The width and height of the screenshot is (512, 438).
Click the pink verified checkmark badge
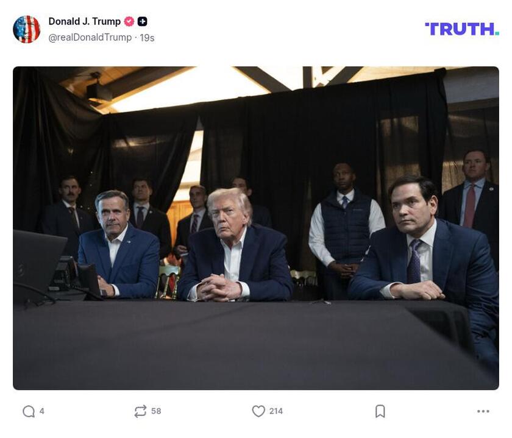coord(128,19)
